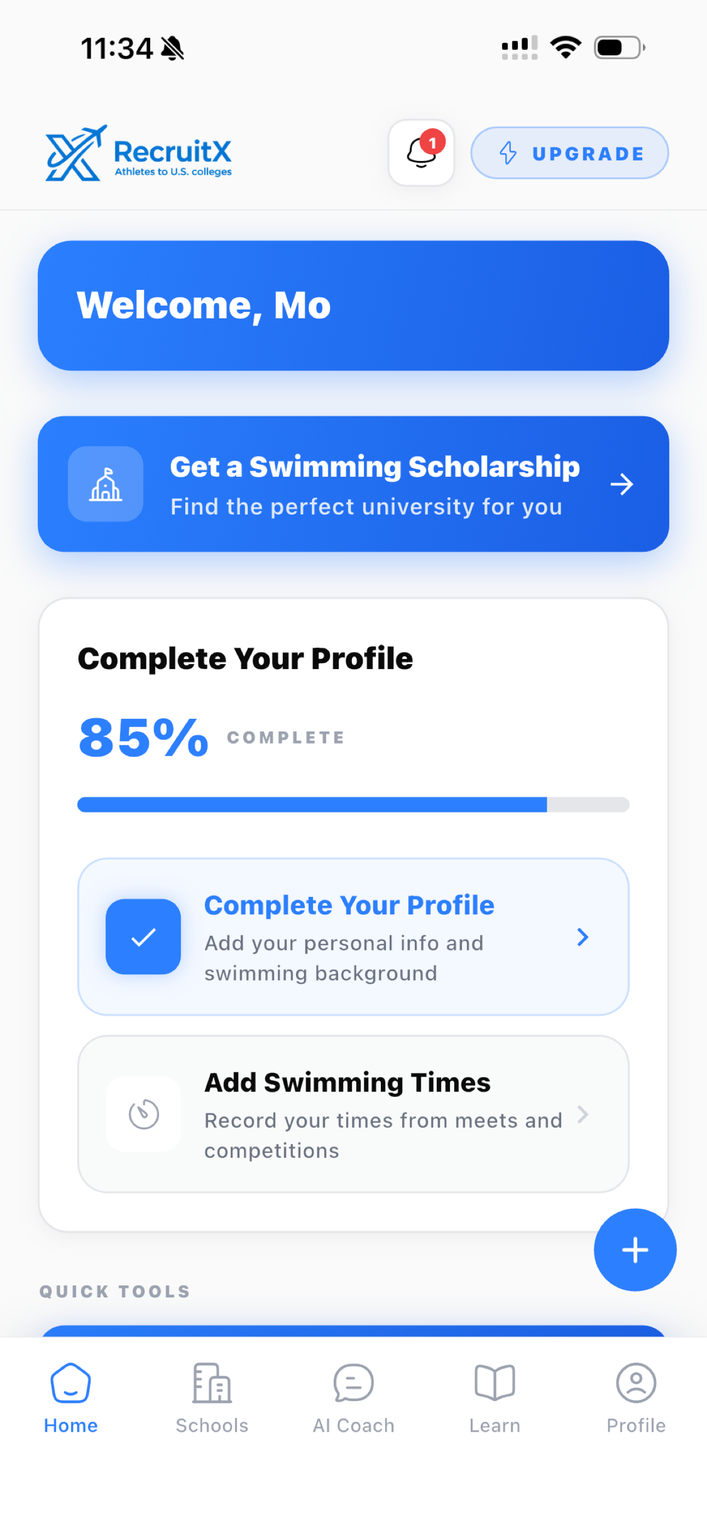707x1532 pixels.
Task: Switch to the Schools tab
Action: coord(212,1398)
